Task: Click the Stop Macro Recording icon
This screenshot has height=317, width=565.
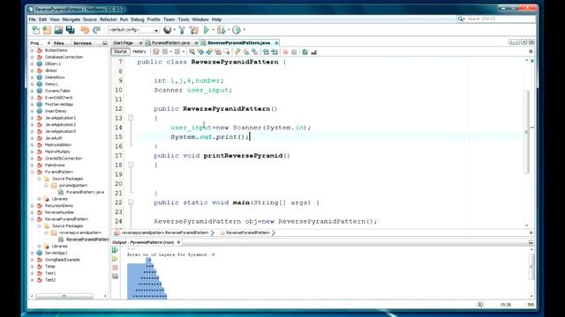Action: [294, 52]
